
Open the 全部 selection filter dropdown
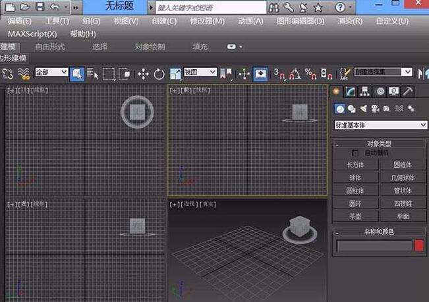click(x=51, y=72)
